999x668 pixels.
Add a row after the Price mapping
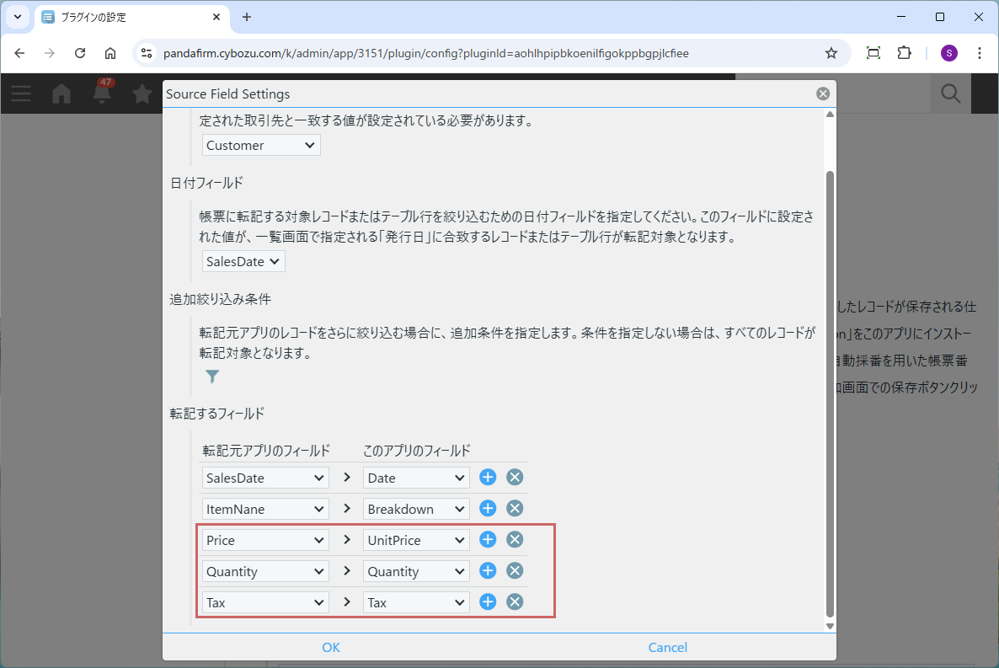(488, 540)
